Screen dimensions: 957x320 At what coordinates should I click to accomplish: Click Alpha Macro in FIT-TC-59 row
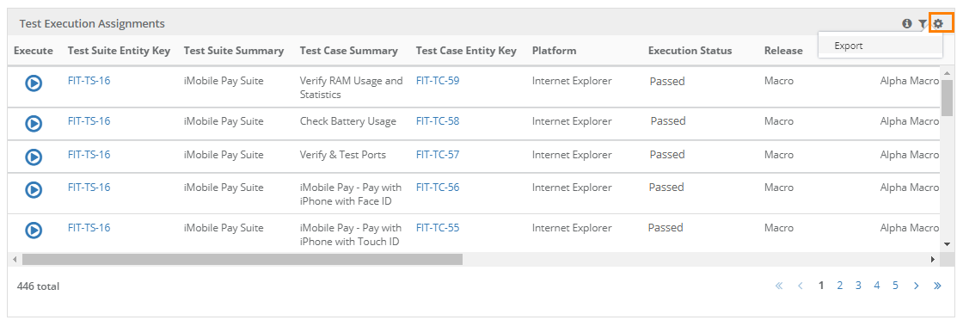click(910, 81)
